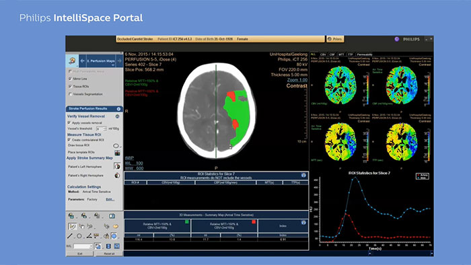The image size is (471, 265).
Task: Click the Vessel's threshold stepper arrows
Action: (x=105, y=128)
